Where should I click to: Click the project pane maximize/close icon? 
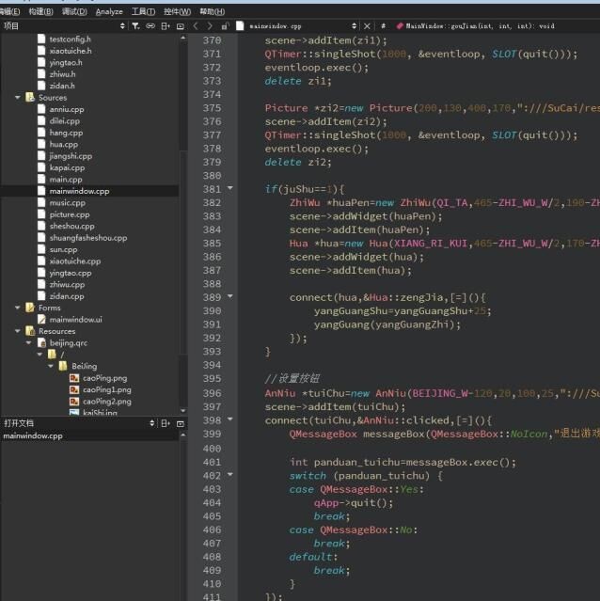pyautogui.click(x=180, y=26)
